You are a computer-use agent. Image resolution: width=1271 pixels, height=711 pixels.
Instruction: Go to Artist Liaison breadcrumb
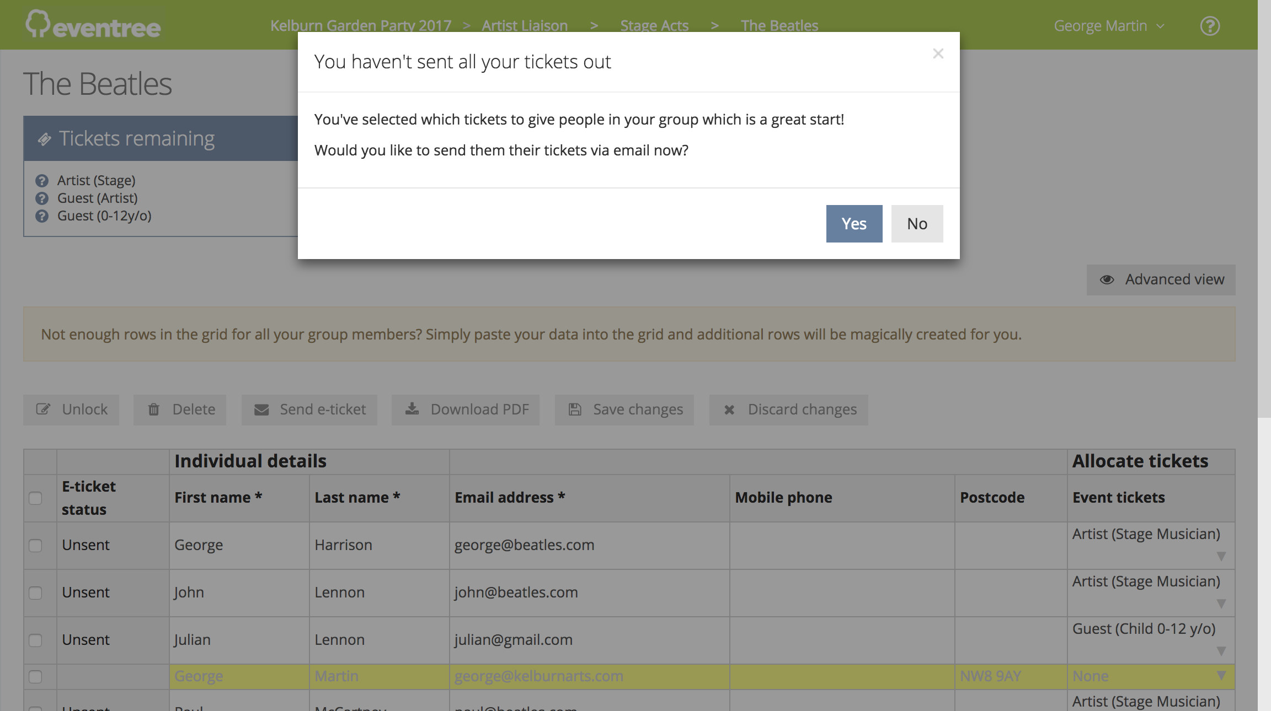pos(525,26)
